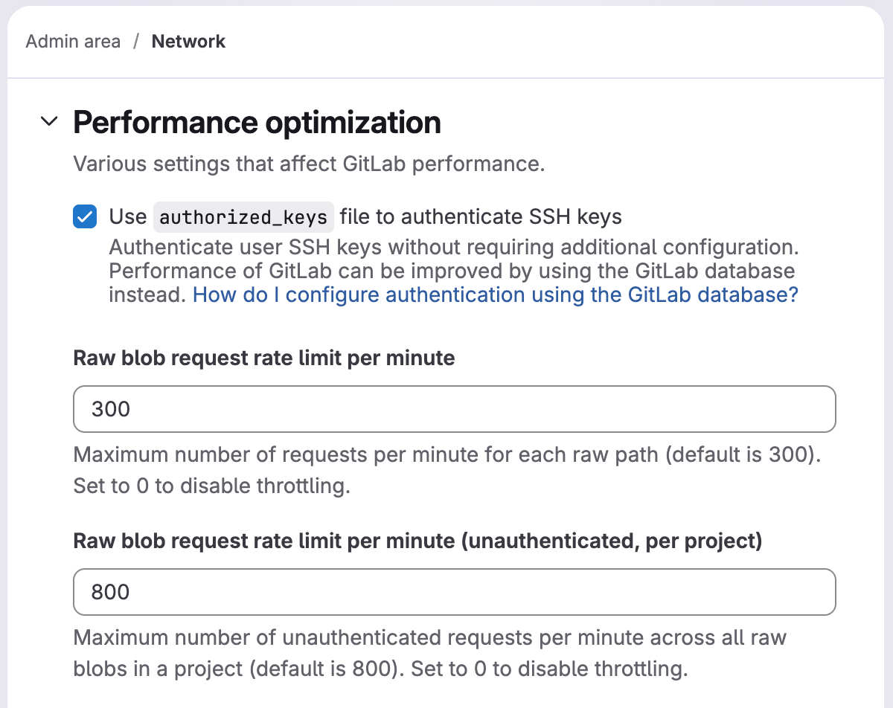
Task: Uncheck Use authorized_keys file to authenticate SSH keys
Action: (x=84, y=216)
